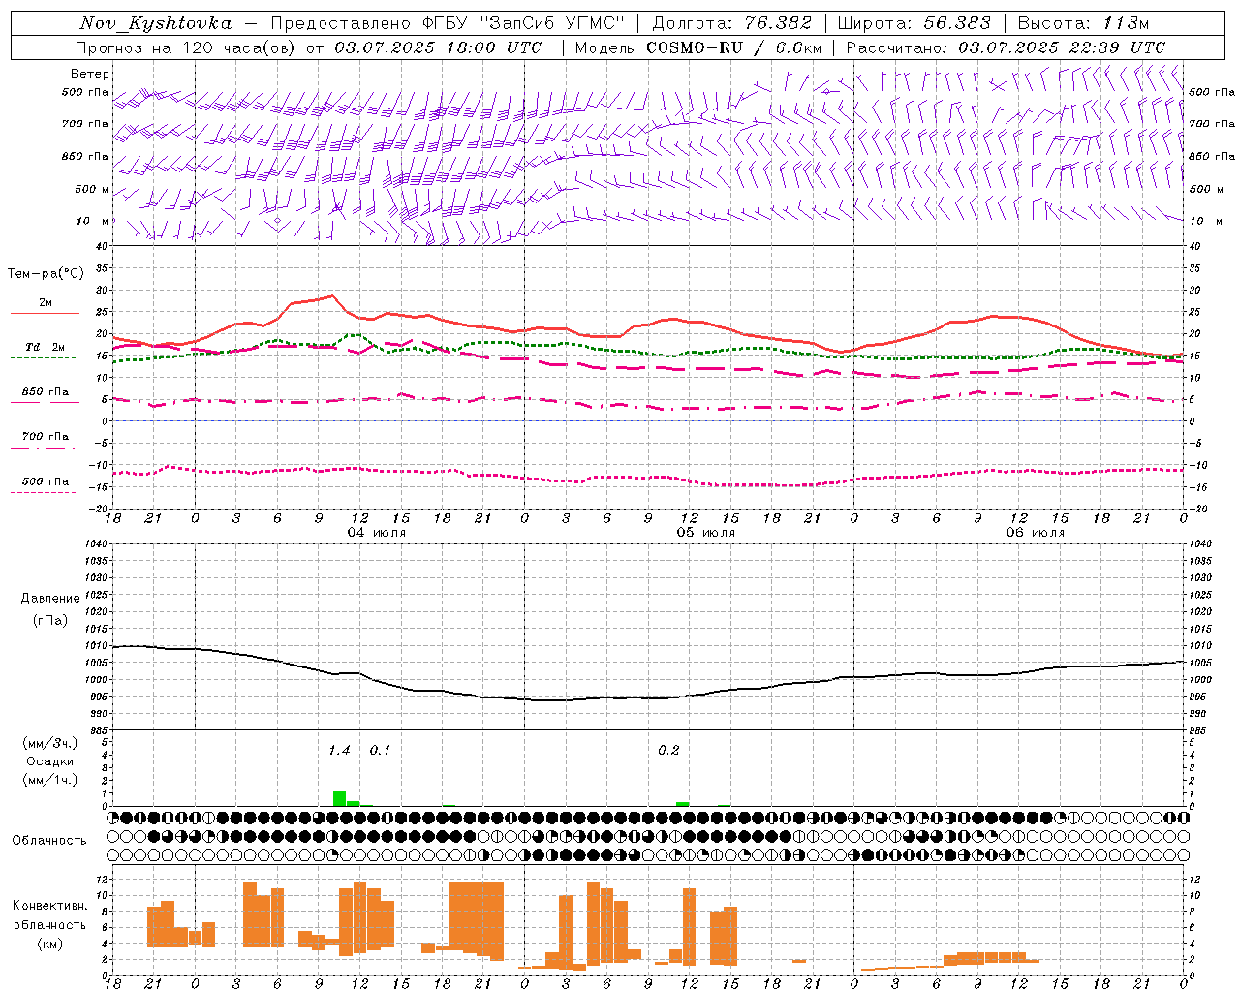The height and width of the screenshot is (992, 1240).
Task: Click the 850 гПа temperature legend entry
Action: [45, 394]
